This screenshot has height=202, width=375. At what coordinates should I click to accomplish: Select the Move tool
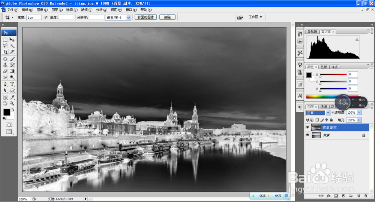(12, 40)
